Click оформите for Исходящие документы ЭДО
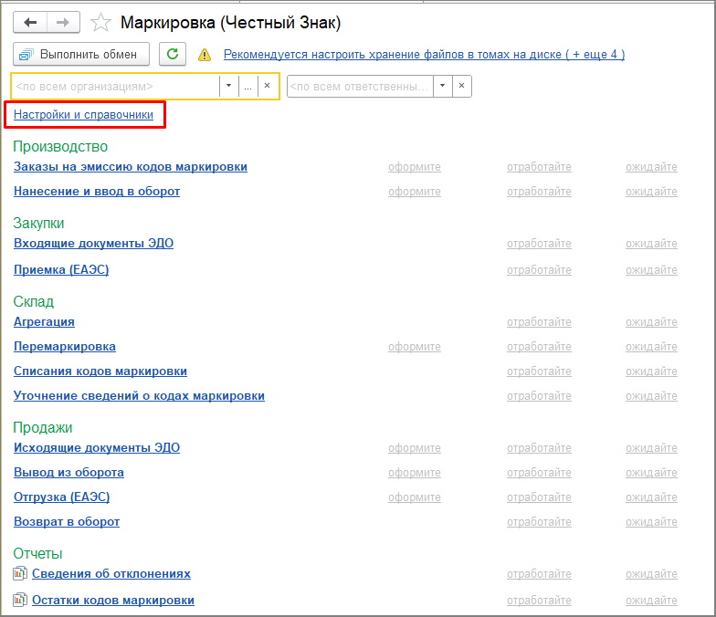The height and width of the screenshot is (617, 716). [x=415, y=448]
